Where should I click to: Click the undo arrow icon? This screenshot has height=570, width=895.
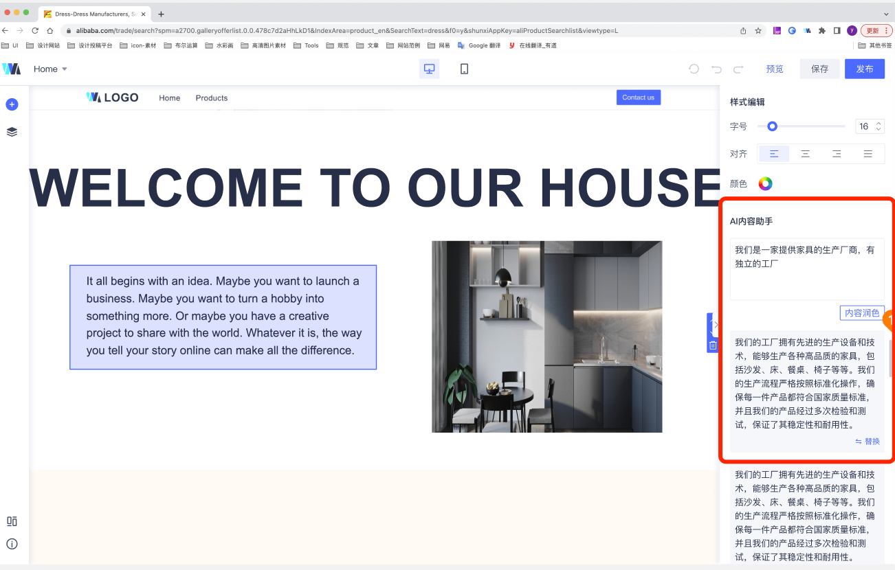pyautogui.click(x=716, y=69)
